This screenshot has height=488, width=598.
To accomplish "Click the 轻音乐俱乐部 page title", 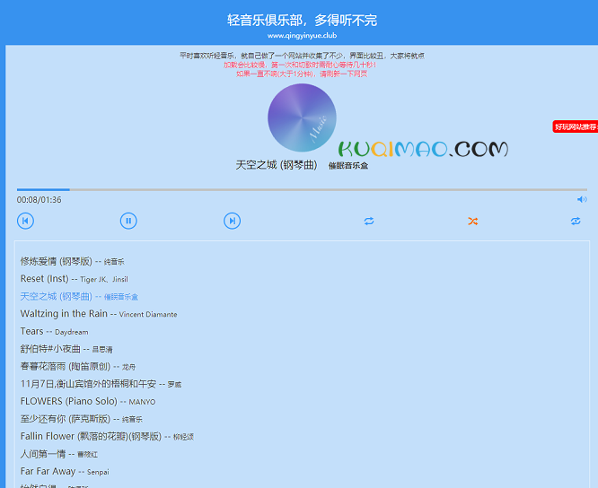I will 302,21.
